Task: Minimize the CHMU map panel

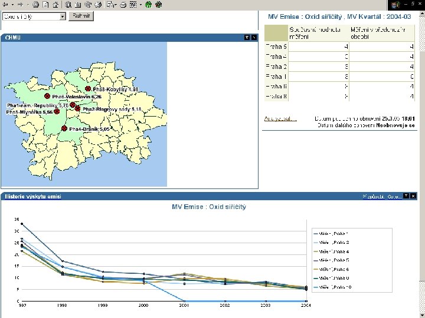Action: [247, 37]
